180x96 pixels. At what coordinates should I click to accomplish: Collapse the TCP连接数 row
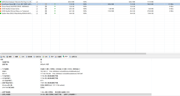(1, 69)
